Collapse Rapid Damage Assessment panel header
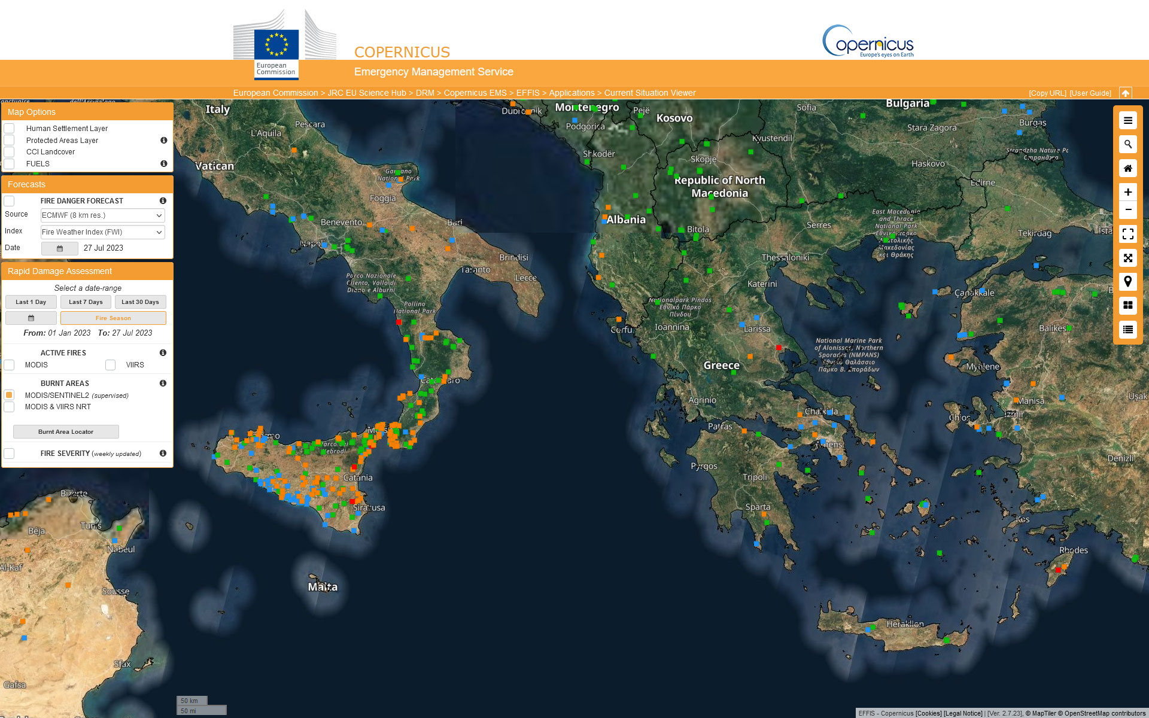1149x718 pixels. (x=87, y=271)
